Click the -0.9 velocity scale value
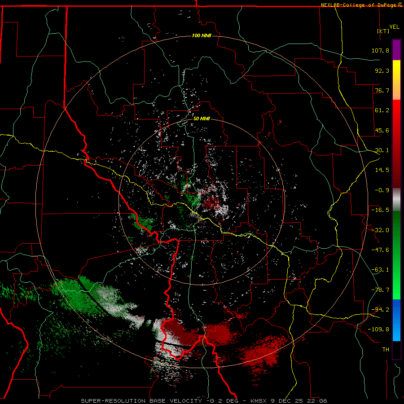This screenshot has width=404, height=404. (382, 190)
